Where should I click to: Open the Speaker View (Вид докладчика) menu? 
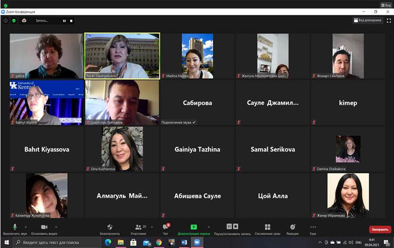368,20
